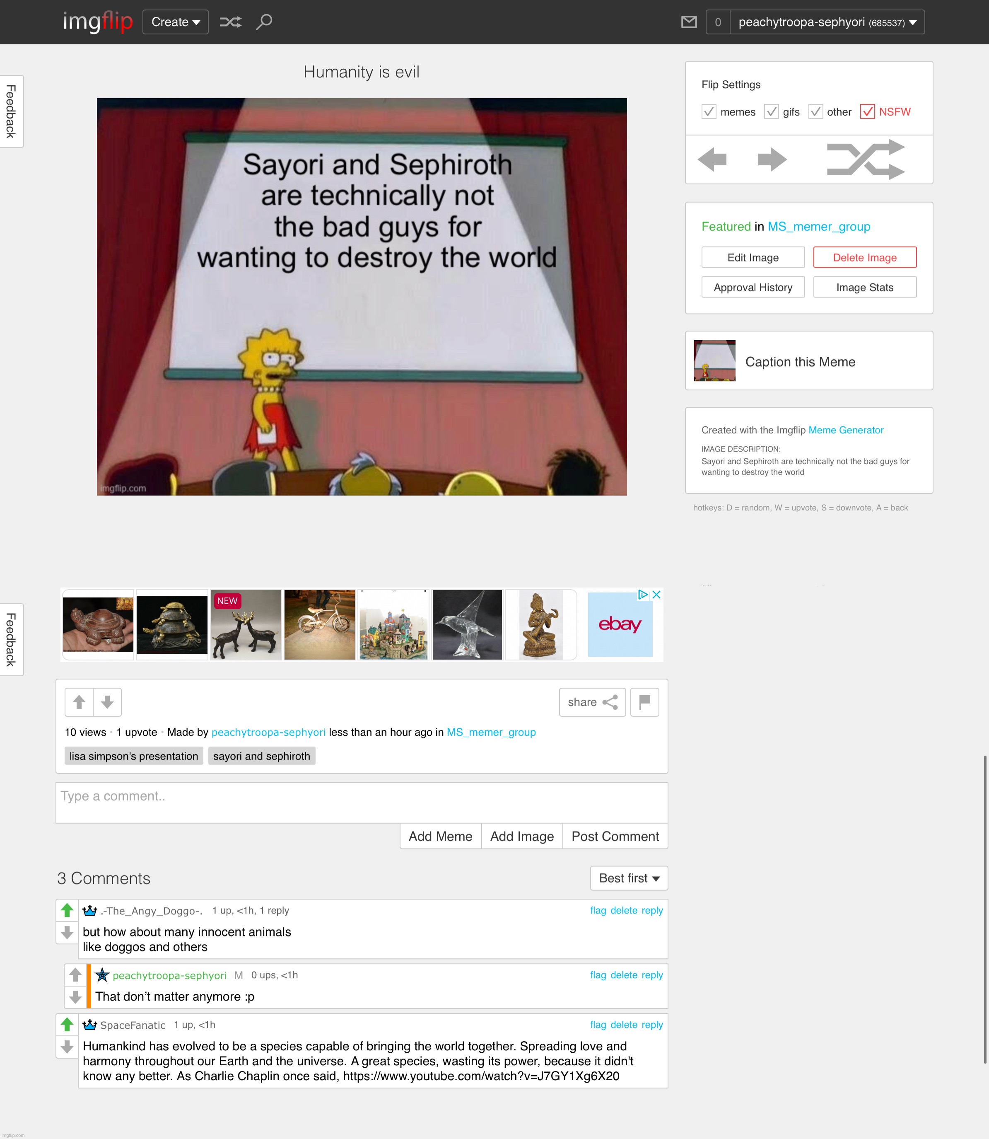This screenshot has height=1139, width=989.
Task: Flag this image with the flag icon
Action: (x=644, y=702)
